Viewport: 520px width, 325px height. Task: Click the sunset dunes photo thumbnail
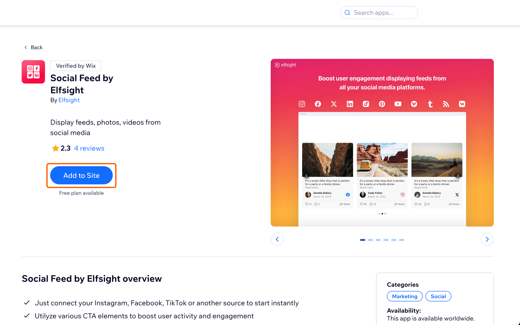pos(437,160)
